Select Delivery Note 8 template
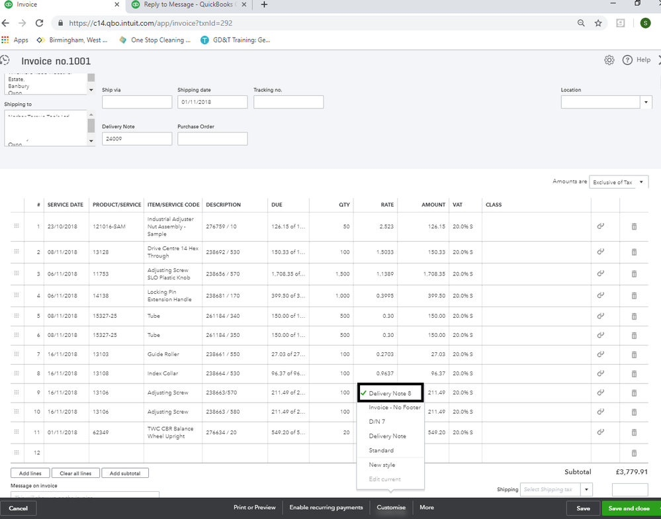Screen dimensions: 661x519 click(390, 393)
